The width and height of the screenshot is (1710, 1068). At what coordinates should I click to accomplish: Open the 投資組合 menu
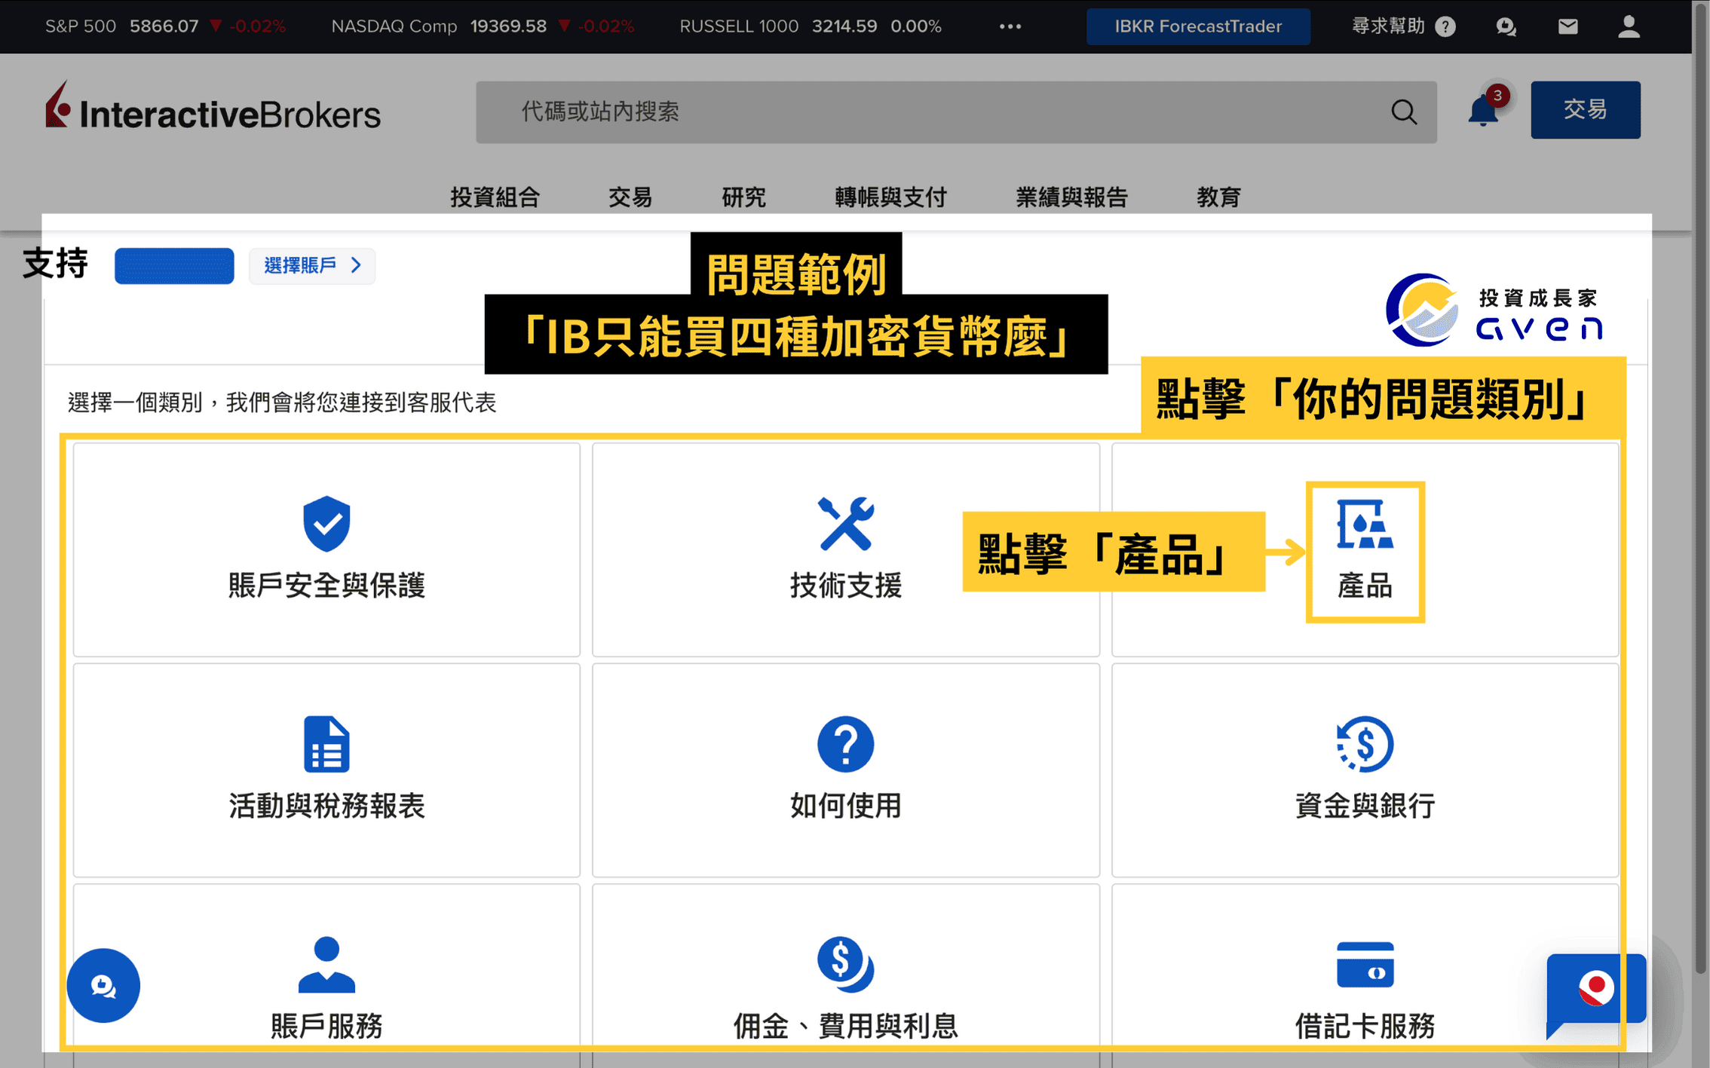tap(495, 197)
